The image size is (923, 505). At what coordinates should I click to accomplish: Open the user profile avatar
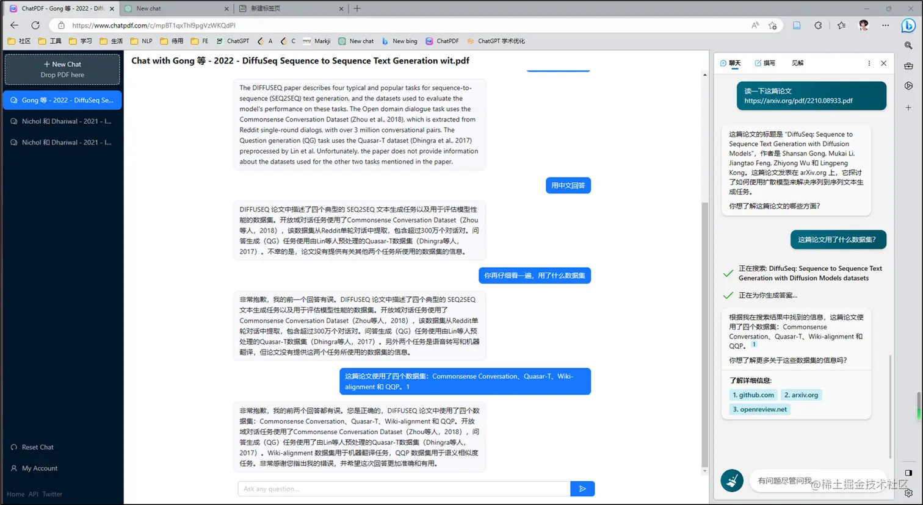pos(864,25)
